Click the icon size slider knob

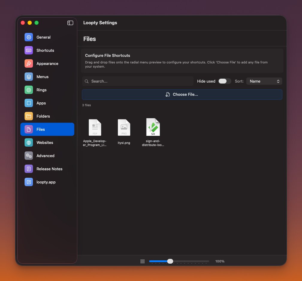pyautogui.click(x=170, y=261)
